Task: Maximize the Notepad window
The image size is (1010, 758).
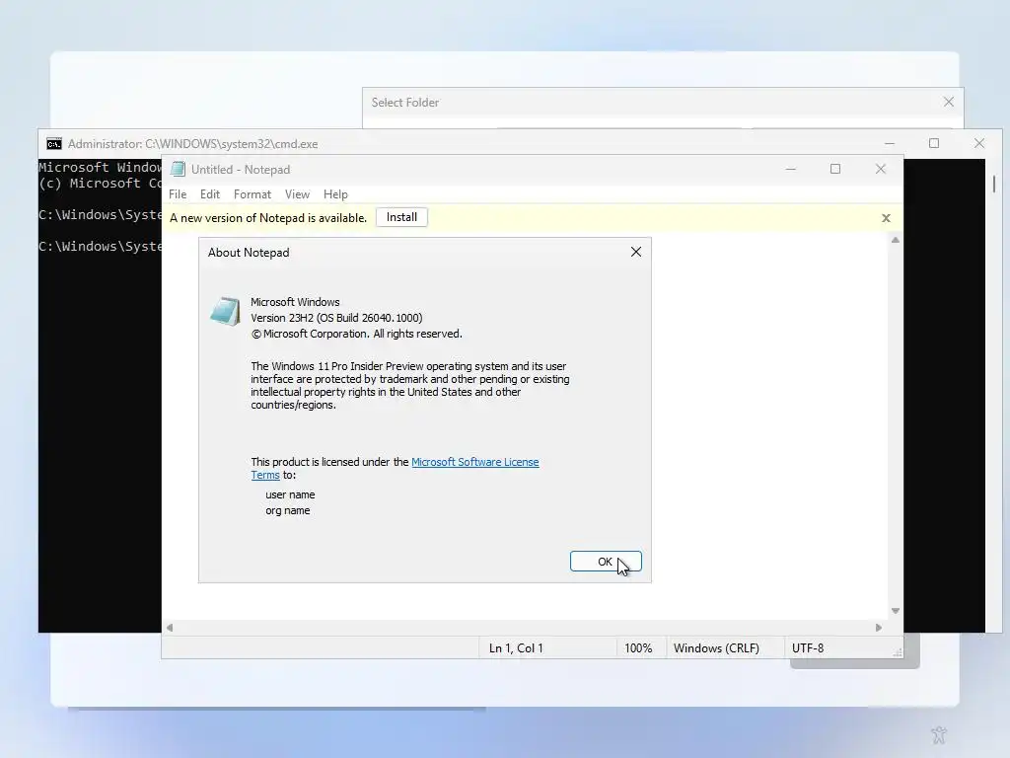Action: (835, 169)
